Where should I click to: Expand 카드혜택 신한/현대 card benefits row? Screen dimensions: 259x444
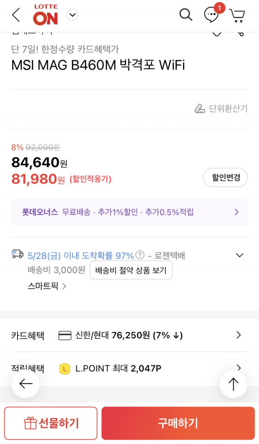tap(129, 336)
